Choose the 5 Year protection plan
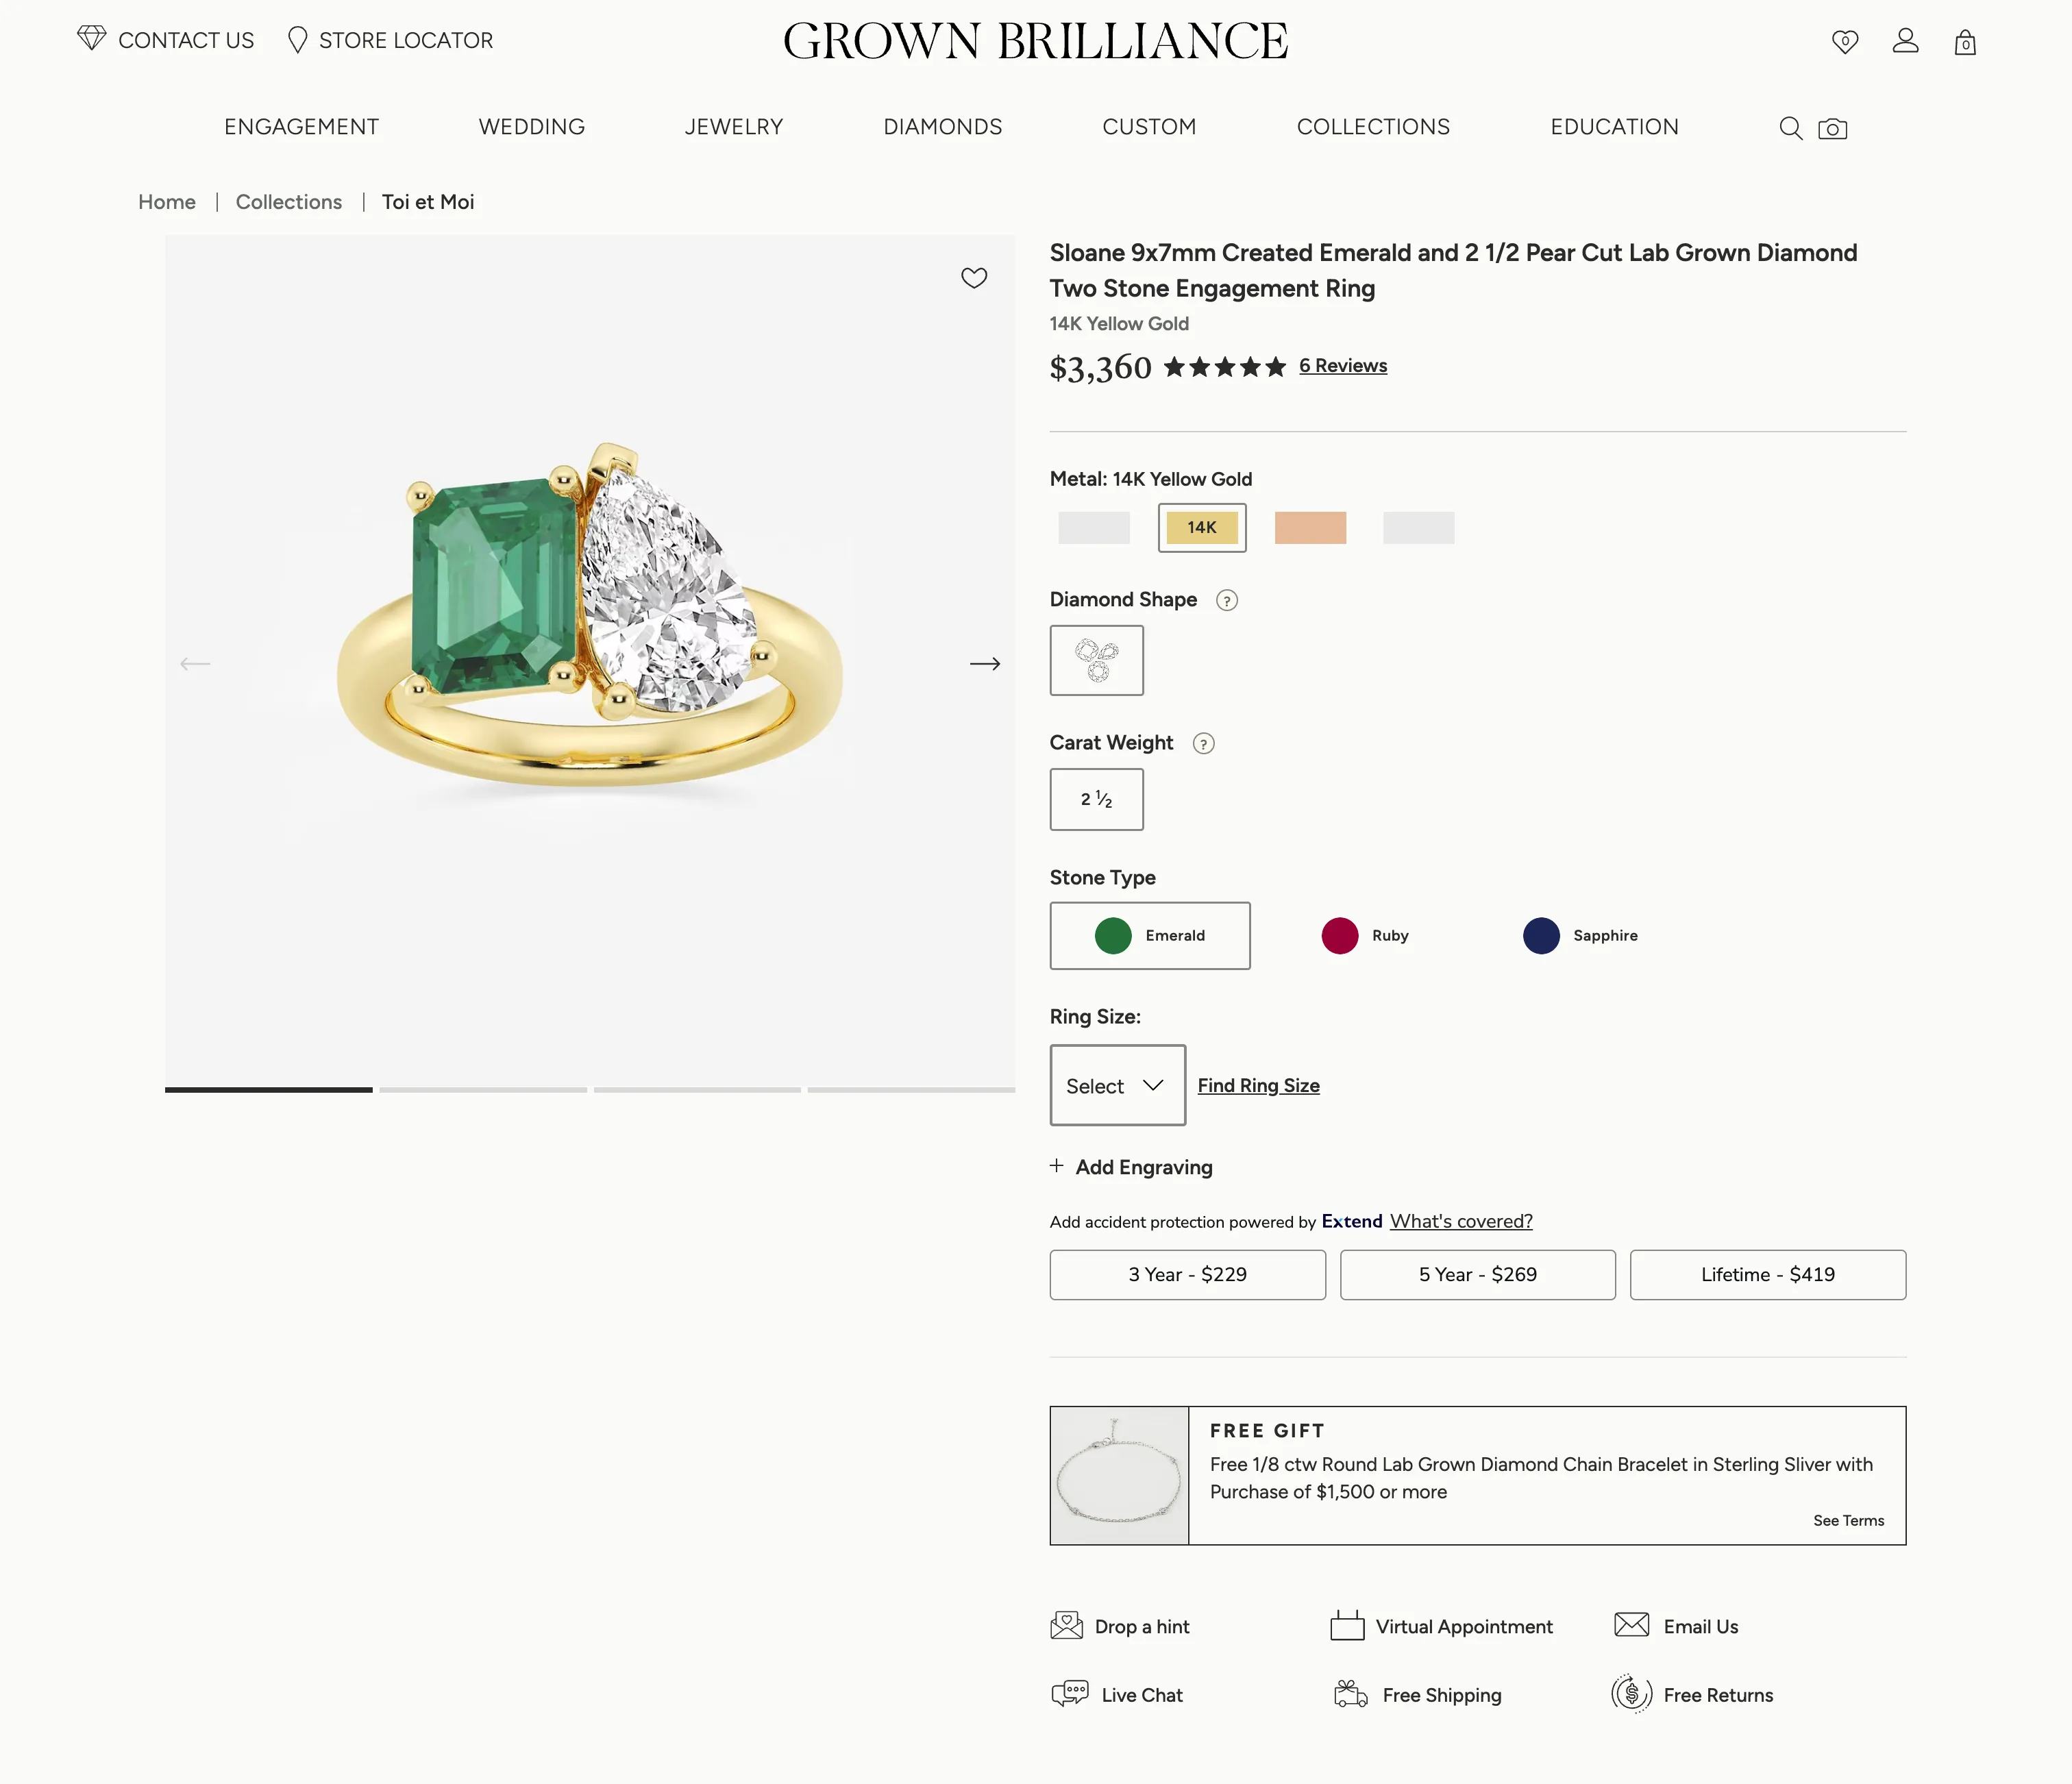Viewport: 2072px width, 1784px height. pyautogui.click(x=1477, y=1275)
